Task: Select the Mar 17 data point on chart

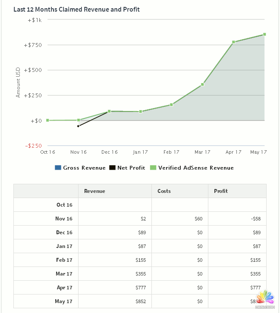Action: (202, 84)
